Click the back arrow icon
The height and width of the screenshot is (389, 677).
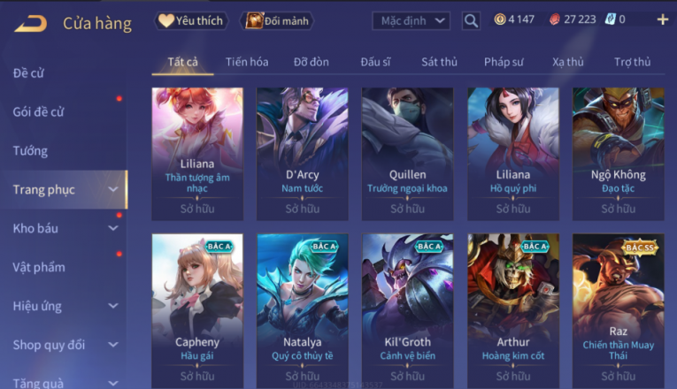(30, 23)
